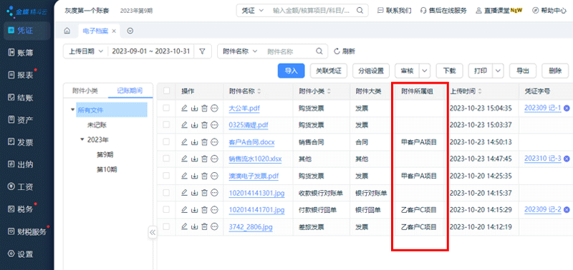
Task: Sort by 附件名称 column sort icon
Action: 259,91
